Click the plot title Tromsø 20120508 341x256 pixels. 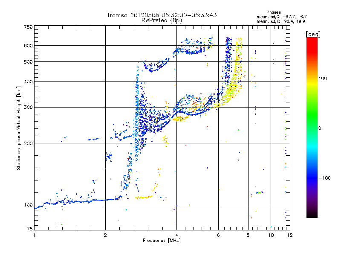pos(162,15)
